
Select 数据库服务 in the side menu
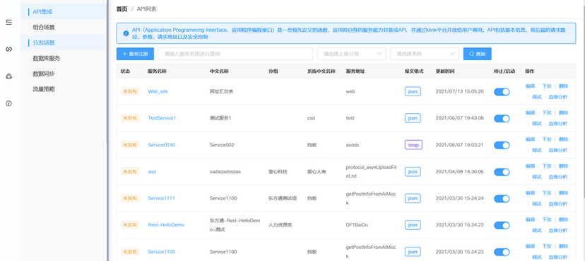(64, 58)
